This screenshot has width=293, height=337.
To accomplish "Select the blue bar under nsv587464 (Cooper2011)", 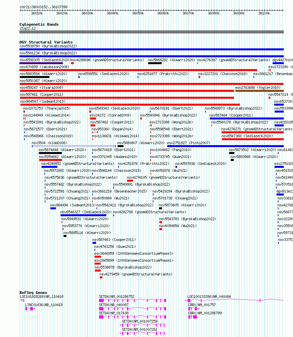I will click(247, 118).
